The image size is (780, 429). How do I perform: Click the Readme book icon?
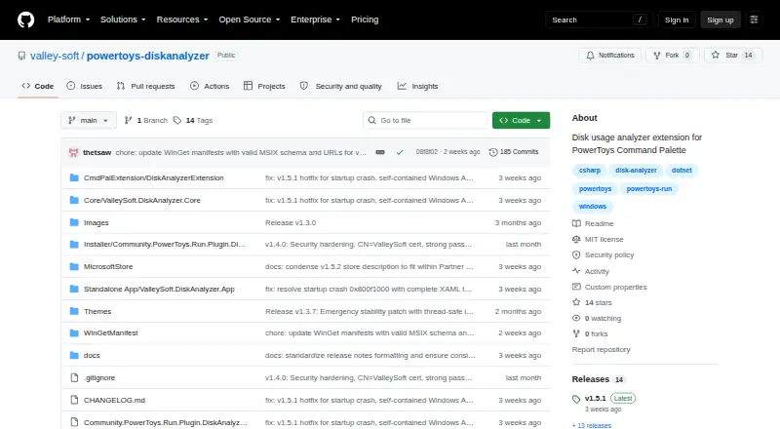576,223
